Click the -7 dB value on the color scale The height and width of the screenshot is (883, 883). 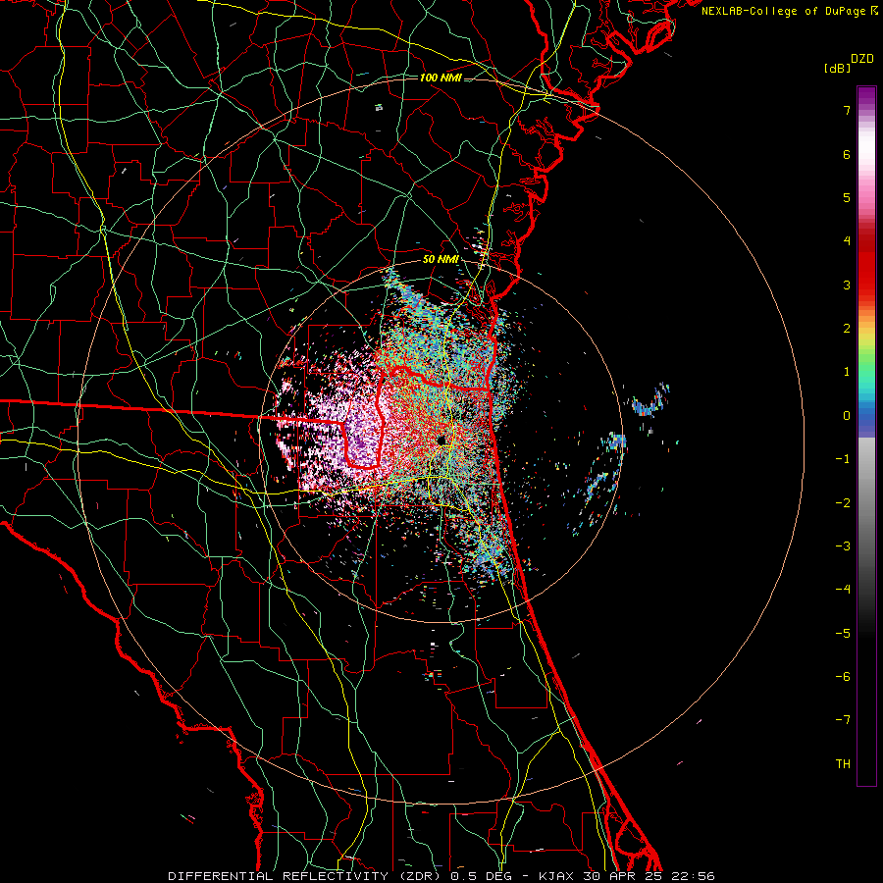pyautogui.click(x=843, y=720)
